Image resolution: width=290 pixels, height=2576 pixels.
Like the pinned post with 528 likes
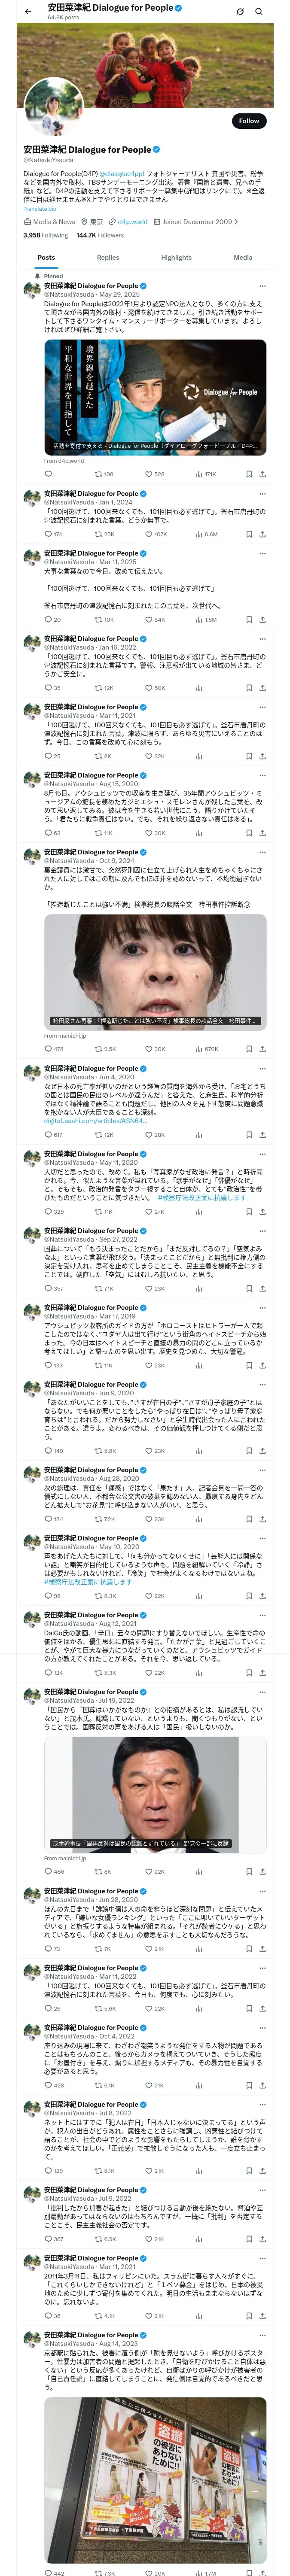click(154, 475)
